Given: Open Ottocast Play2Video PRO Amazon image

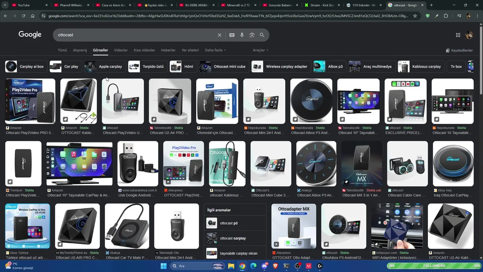Looking at the screenshot, I should pyautogui.click(x=30, y=101).
